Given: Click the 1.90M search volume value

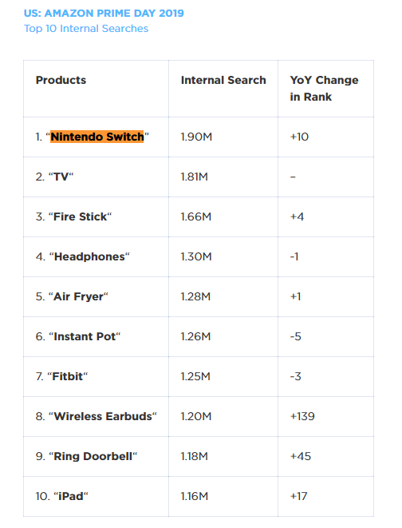Looking at the screenshot, I should coord(196,137).
